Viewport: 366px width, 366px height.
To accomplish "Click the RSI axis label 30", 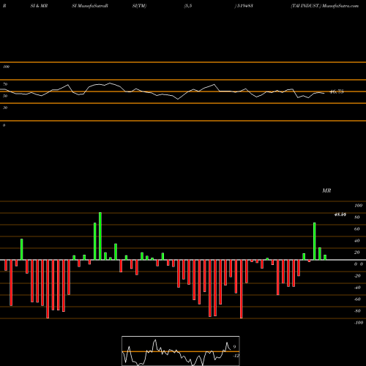I will pyautogui.click(x=5, y=108).
